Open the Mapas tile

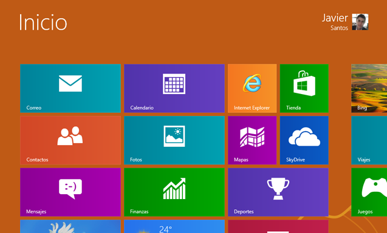pyautogui.click(x=252, y=140)
